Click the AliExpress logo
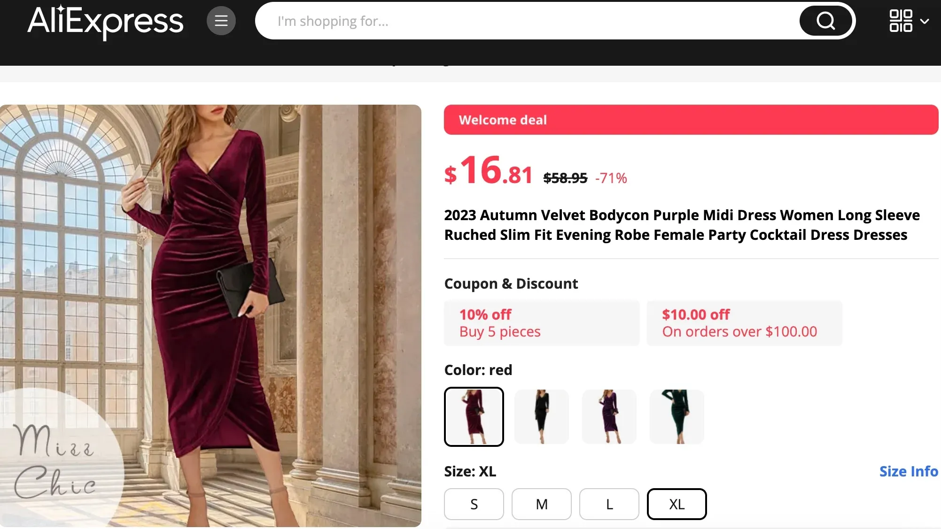941x529 pixels. coord(105,21)
